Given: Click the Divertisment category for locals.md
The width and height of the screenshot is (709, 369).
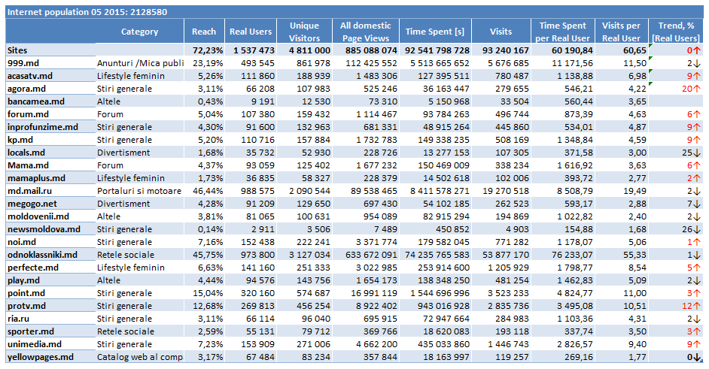Looking at the screenshot, I should coord(123,153).
